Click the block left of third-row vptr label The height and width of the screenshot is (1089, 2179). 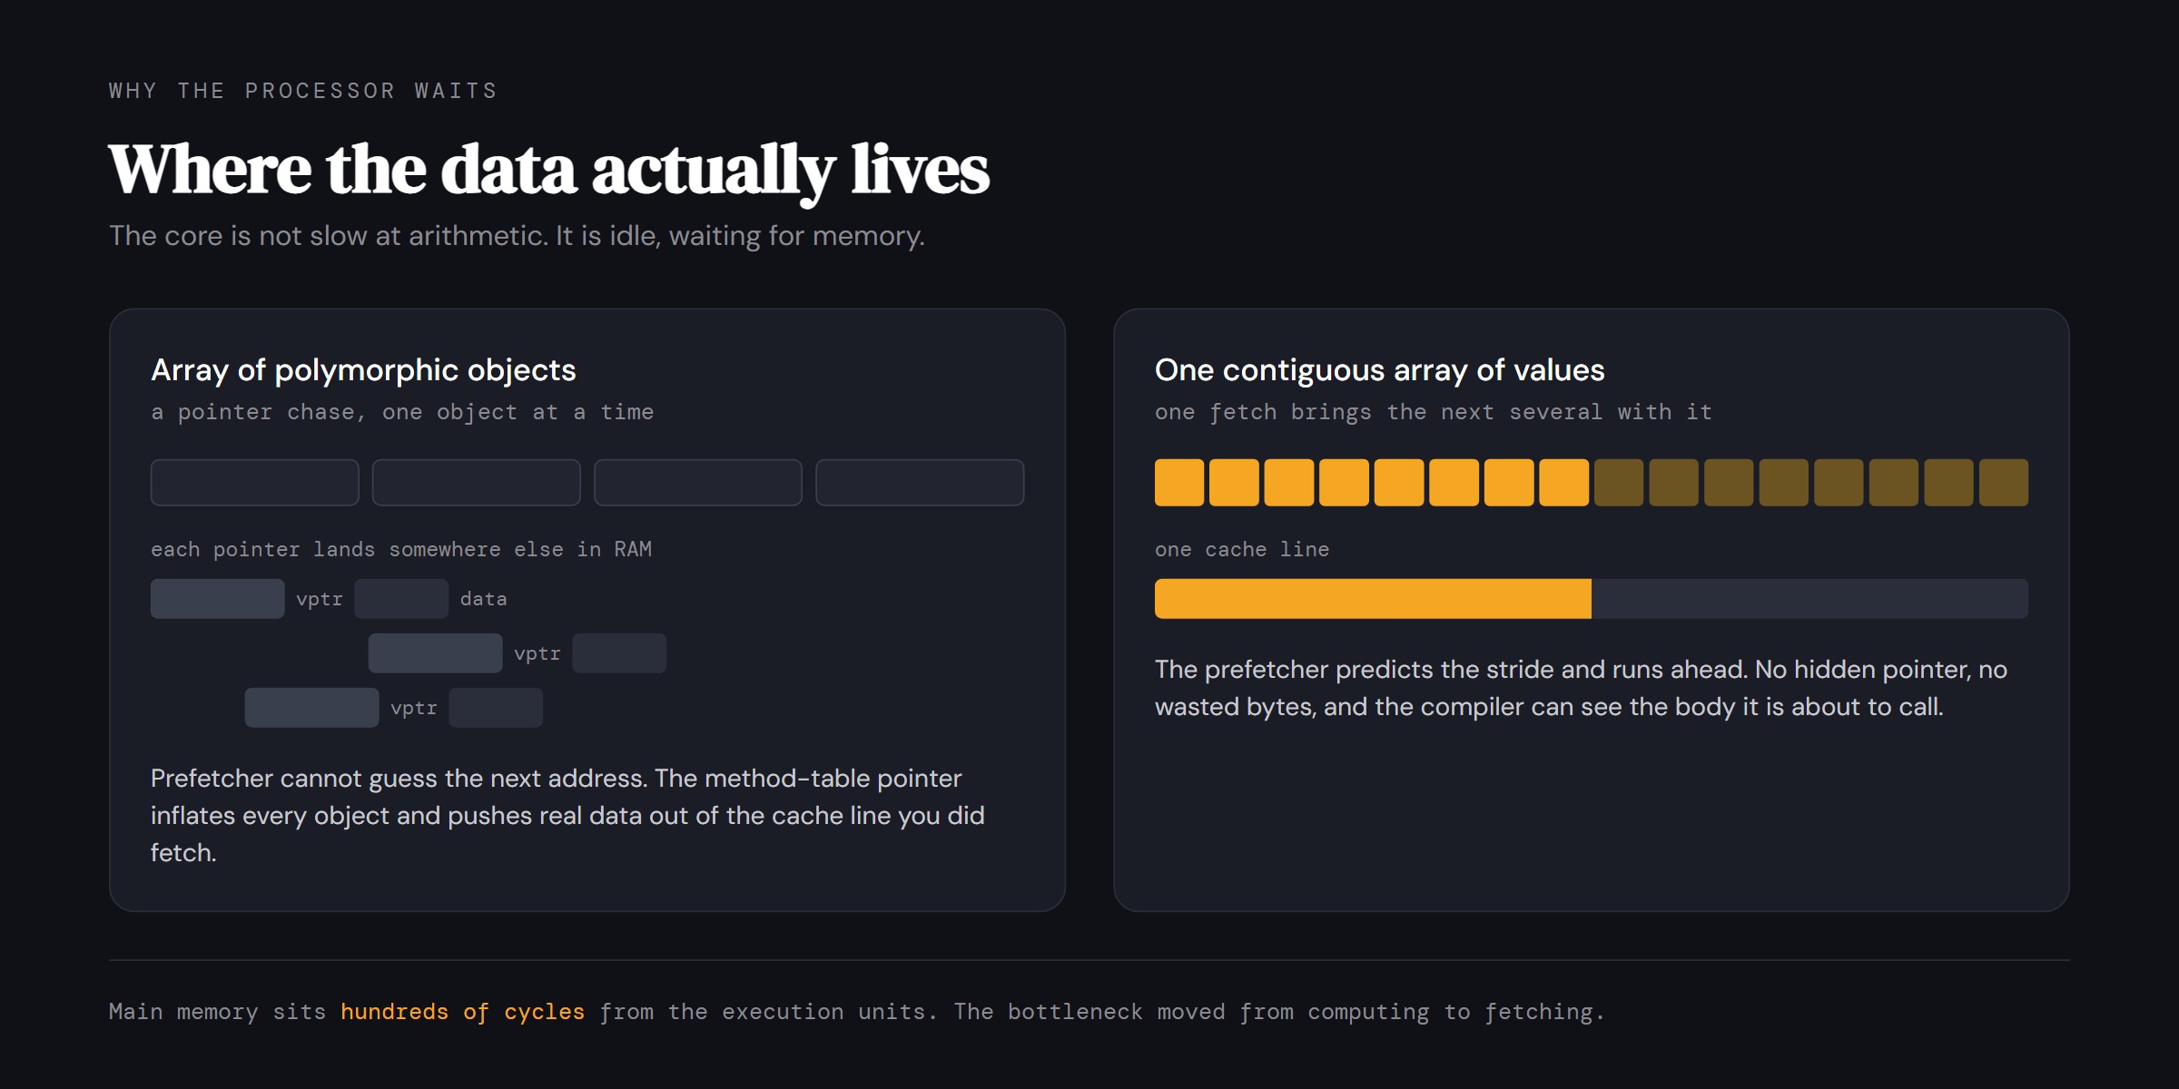[311, 708]
